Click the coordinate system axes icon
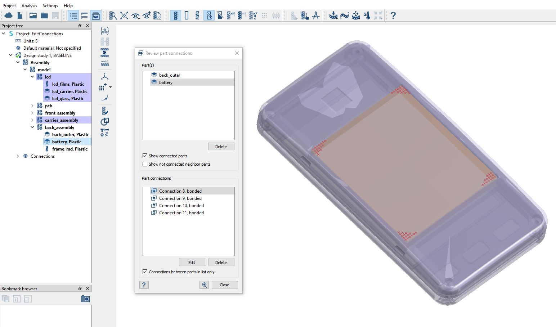The image size is (556, 327). coord(105,76)
